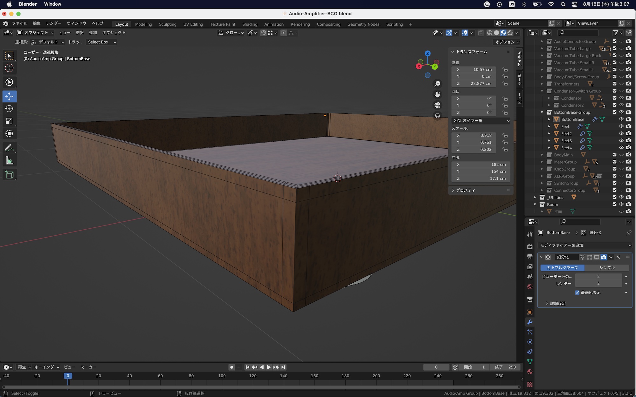Open the レンダー menu
636x397 pixels.
pyautogui.click(x=53, y=23)
